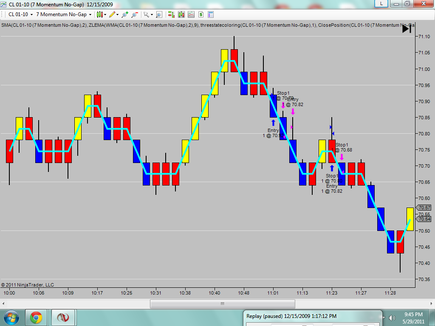This screenshot has height=326, width=435.
Task: Click the volume speaker tray icon
Action: pos(392,318)
